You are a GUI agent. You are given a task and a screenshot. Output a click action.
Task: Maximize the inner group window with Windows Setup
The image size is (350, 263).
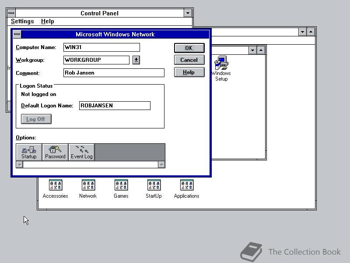[261, 50]
